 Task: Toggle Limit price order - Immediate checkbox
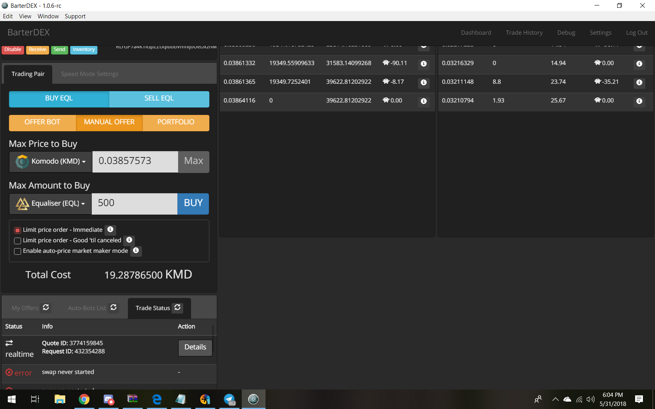[x=18, y=230]
